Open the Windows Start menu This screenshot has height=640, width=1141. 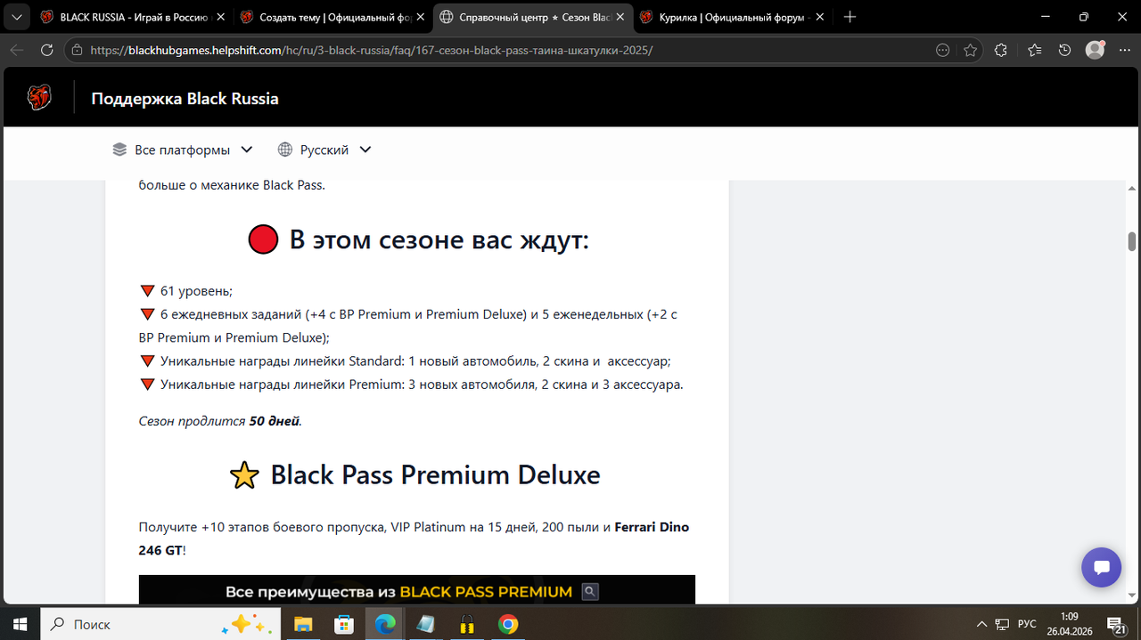[x=21, y=624]
